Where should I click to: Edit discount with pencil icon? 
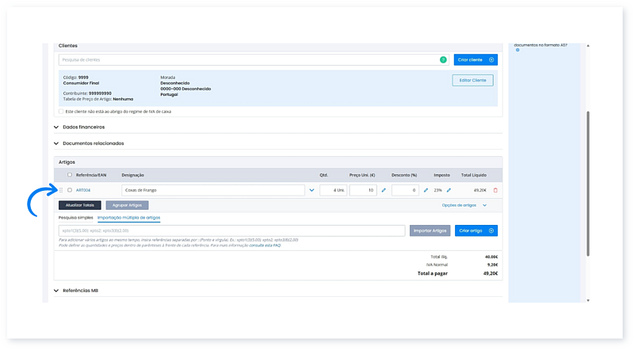(x=426, y=190)
